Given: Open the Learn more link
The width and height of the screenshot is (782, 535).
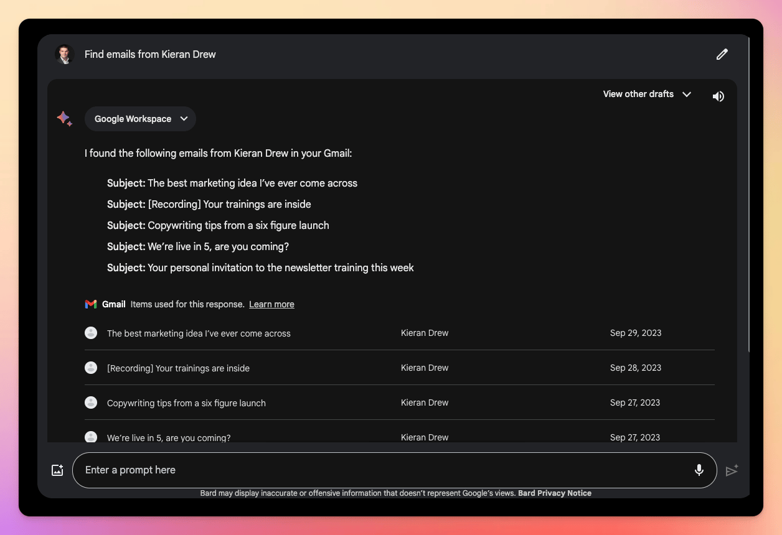Looking at the screenshot, I should point(271,304).
